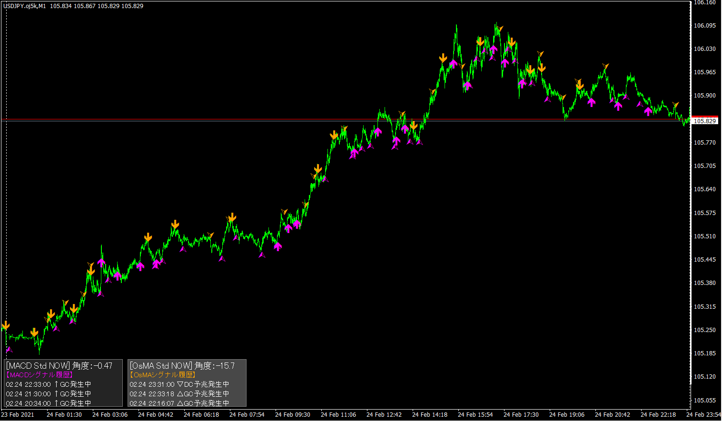
Task: Click the 106.095 price scale label
Action: (x=705, y=26)
